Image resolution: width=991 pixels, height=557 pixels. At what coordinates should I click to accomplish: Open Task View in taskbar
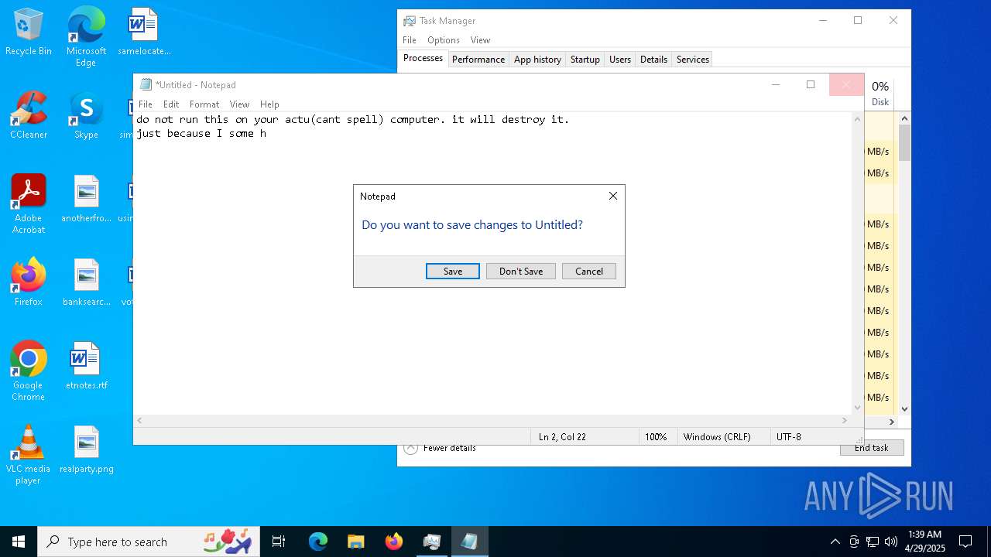tap(279, 542)
